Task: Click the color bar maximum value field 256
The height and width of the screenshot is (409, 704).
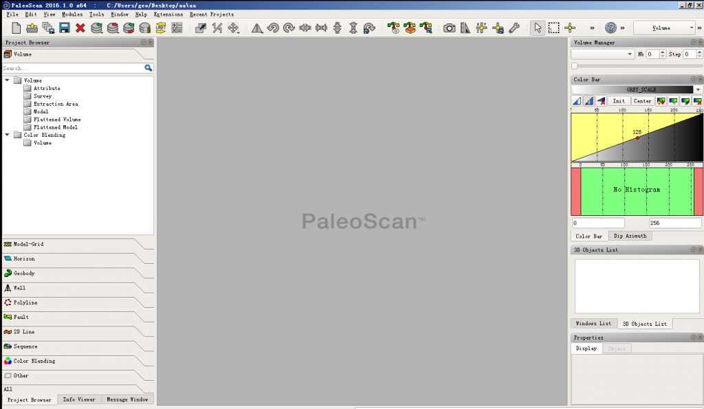Action: tap(675, 223)
